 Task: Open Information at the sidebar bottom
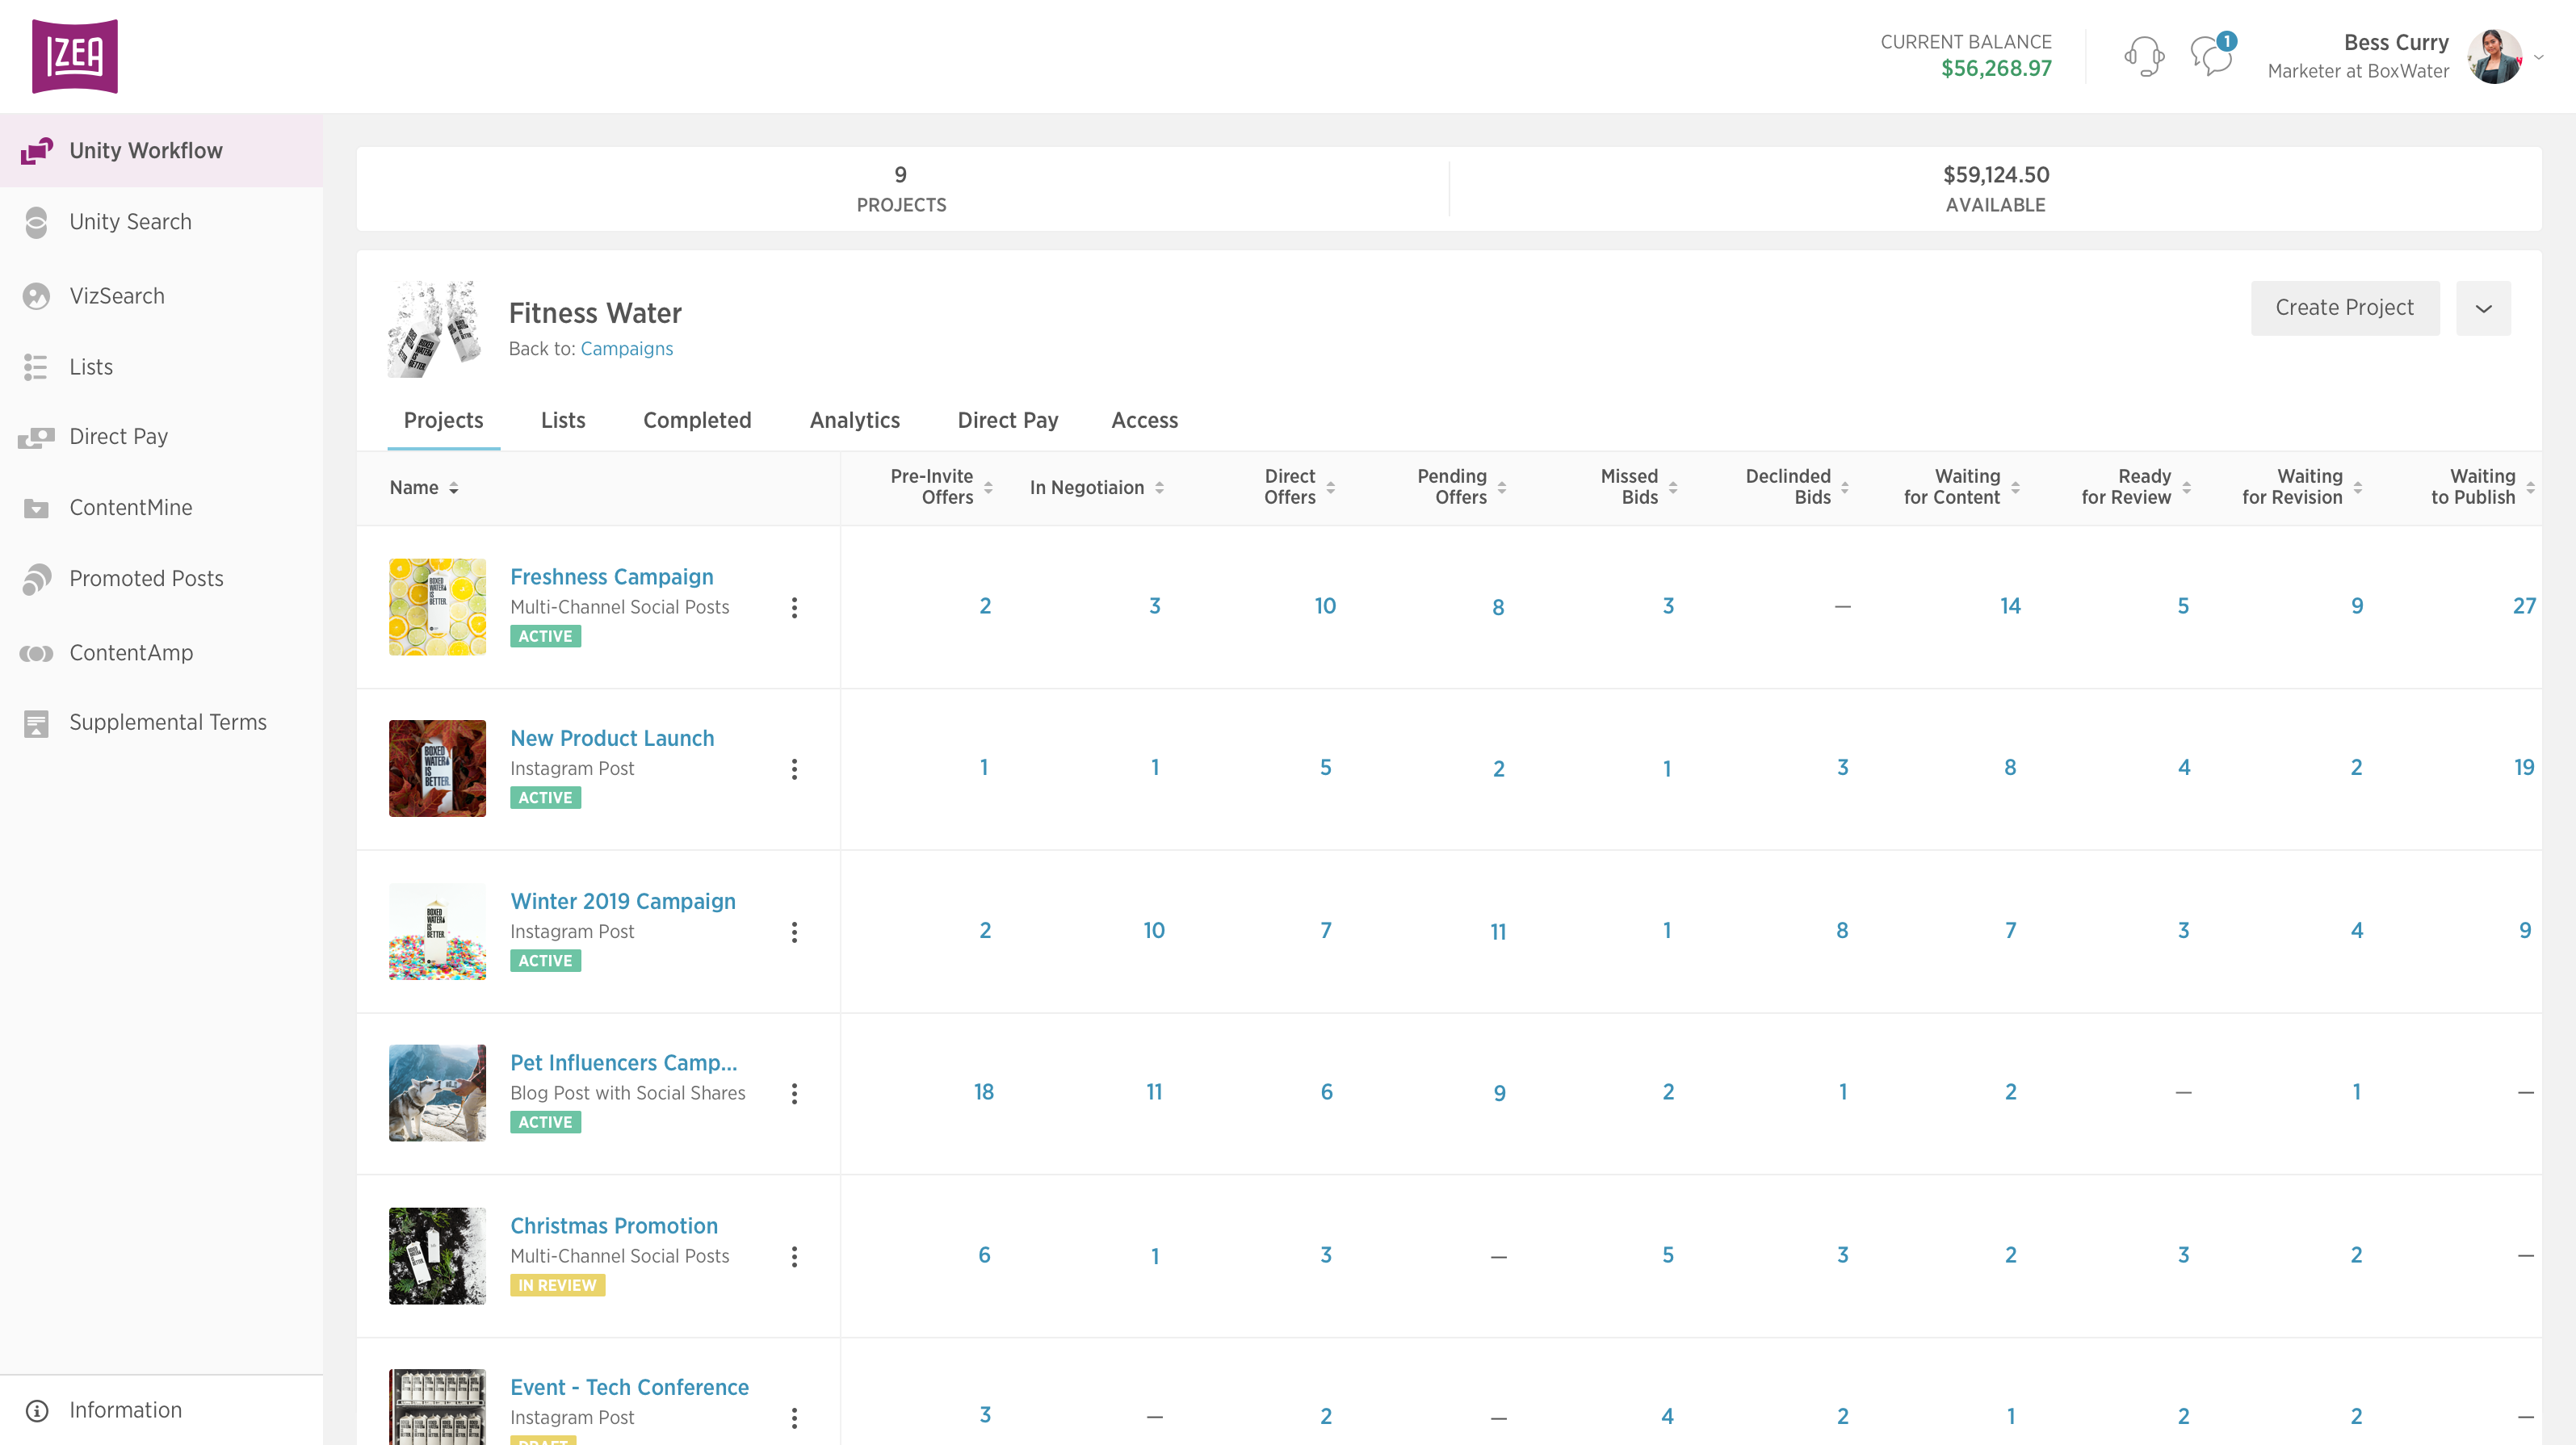tap(125, 1409)
